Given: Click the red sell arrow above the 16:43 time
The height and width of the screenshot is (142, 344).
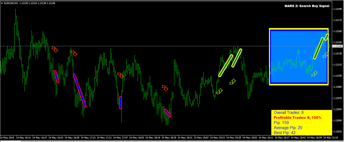Looking at the screenshot, I should coord(55,49).
